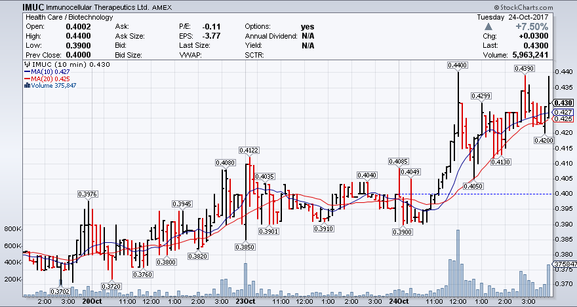Select the 20Oct date marker
The image size is (577, 307).
tap(91, 302)
